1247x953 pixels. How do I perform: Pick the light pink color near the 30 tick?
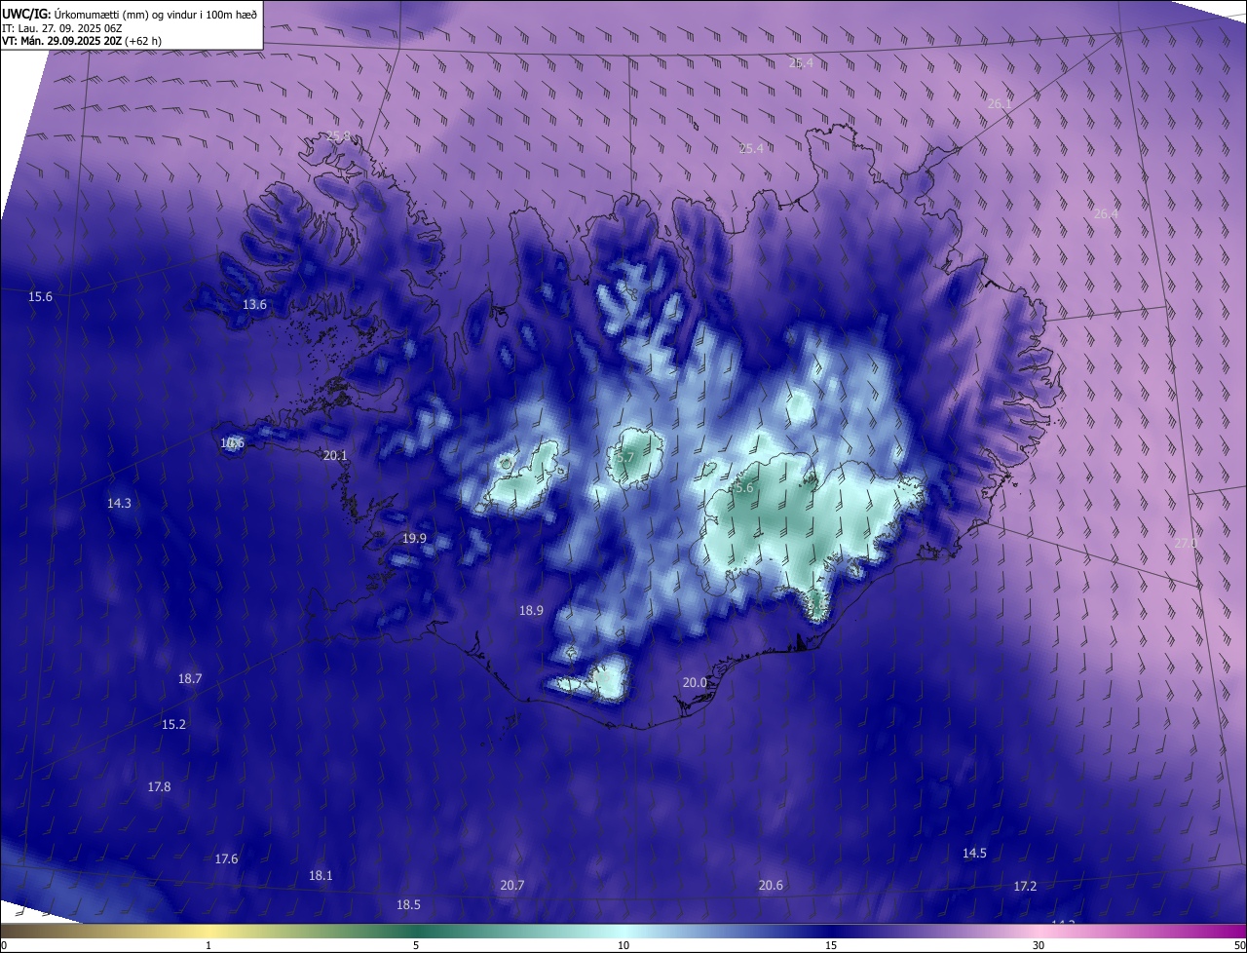click(x=1039, y=931)
